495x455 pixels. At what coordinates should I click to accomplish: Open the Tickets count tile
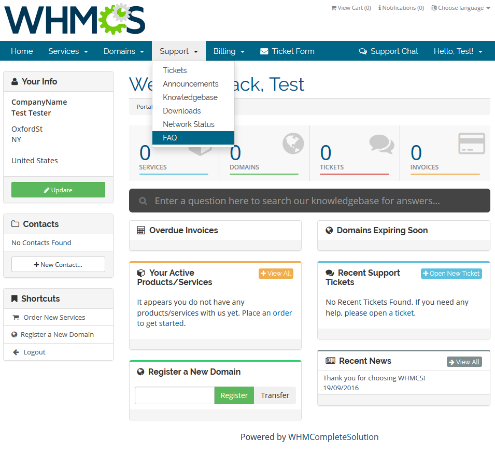point(354,153)
